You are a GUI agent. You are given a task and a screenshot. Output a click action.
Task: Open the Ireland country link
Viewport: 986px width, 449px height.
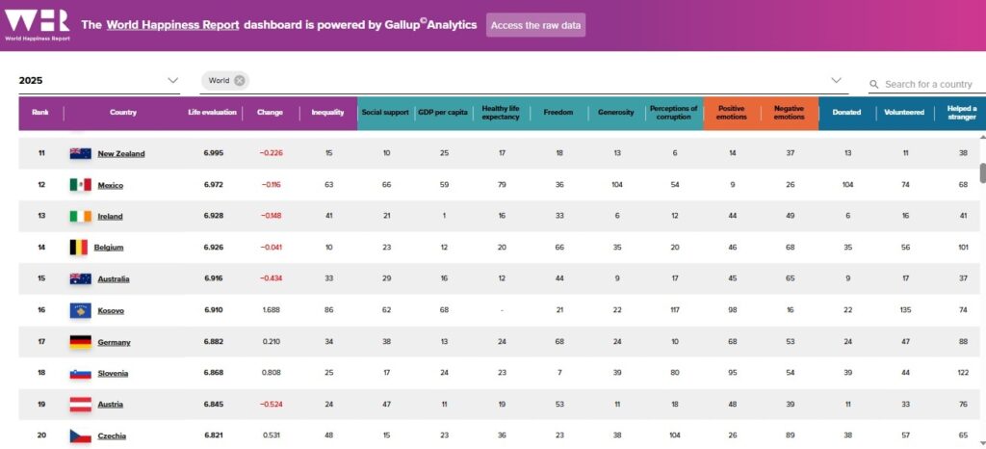click(110, 217)
